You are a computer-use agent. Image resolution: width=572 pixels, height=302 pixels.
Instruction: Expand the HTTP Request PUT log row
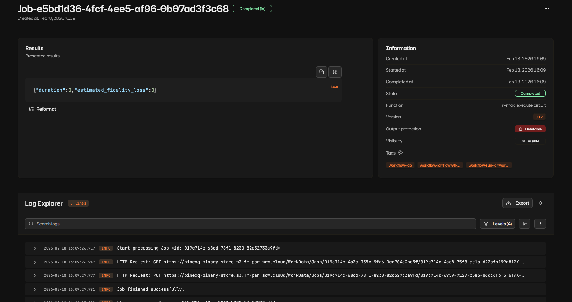(35, 276)
